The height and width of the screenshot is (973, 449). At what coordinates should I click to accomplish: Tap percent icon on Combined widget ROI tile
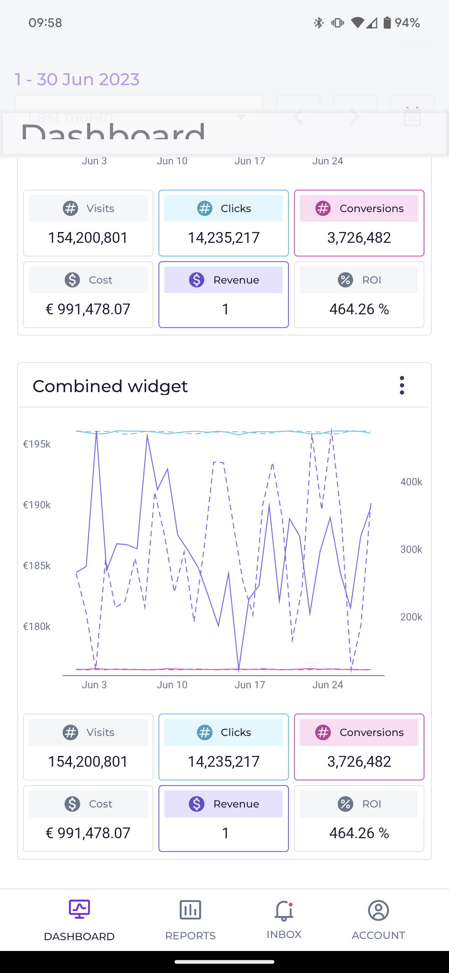coord(345,804)
